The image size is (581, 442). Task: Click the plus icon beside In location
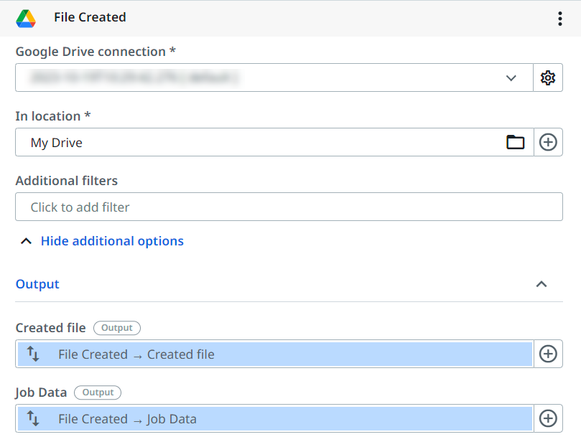[x=548, y=142]
